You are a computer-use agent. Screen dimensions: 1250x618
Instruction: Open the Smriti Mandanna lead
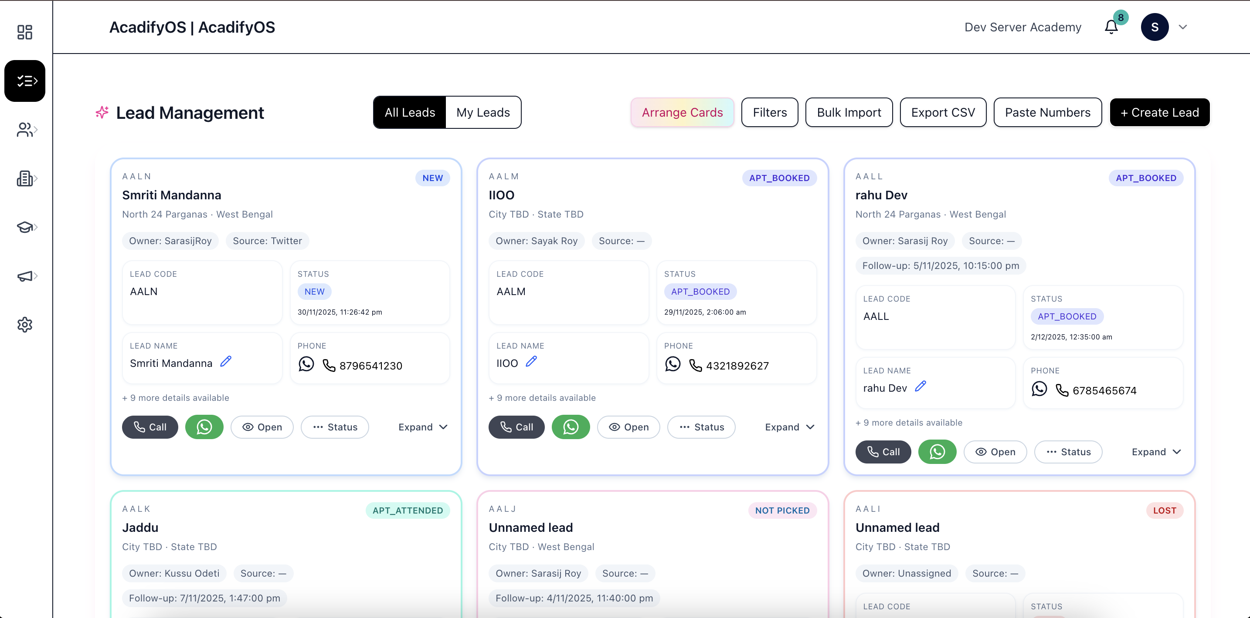point(262,427)
